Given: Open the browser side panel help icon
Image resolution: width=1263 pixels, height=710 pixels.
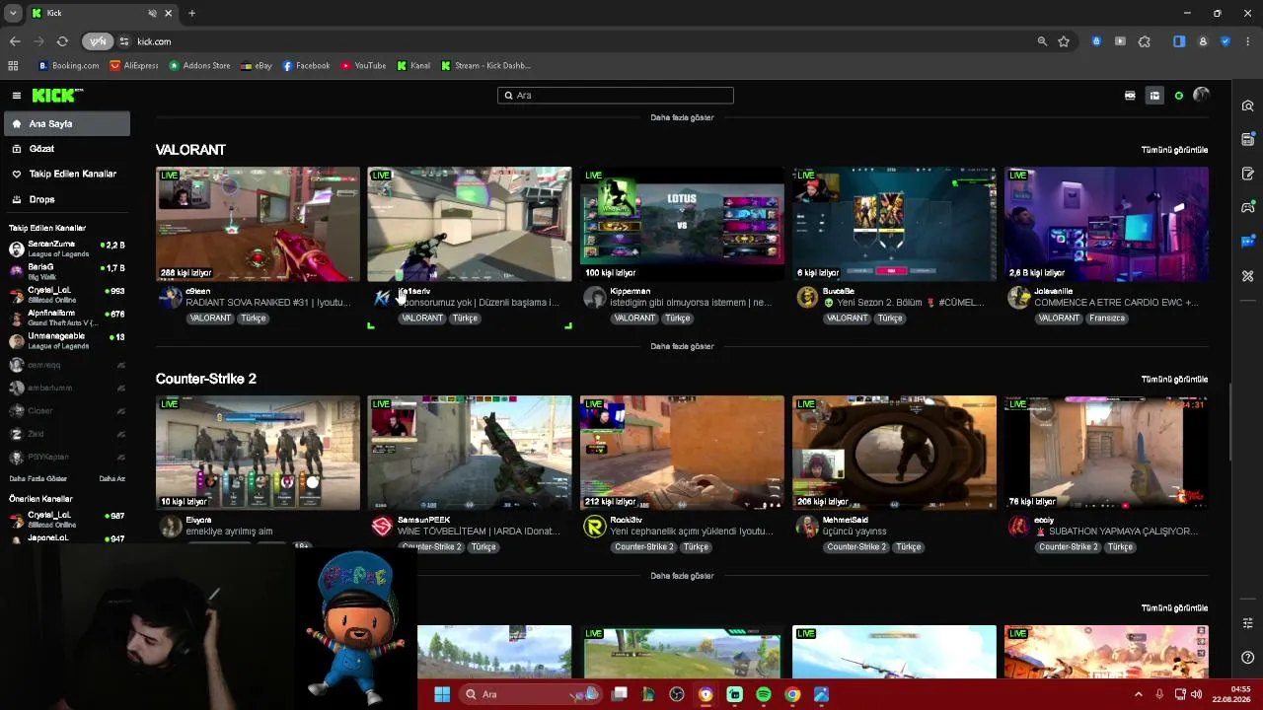Looking at the screenshot, I should tap(1248, 658).
